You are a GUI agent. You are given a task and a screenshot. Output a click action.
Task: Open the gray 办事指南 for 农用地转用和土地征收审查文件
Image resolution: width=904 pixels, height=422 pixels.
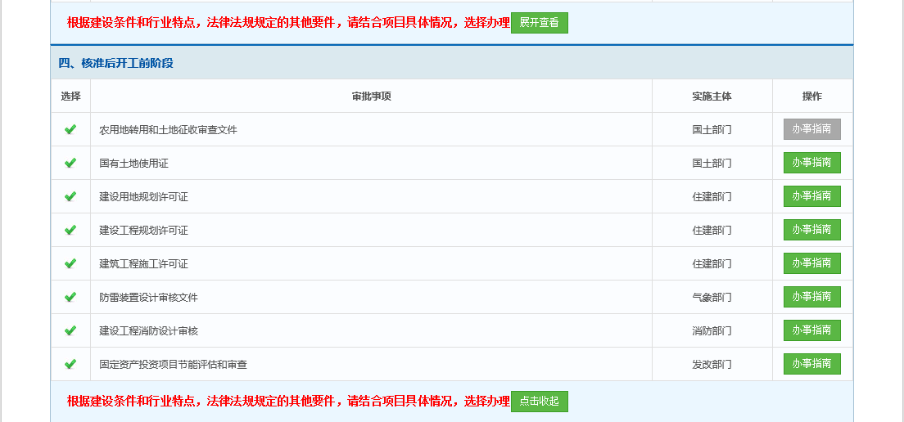(811, 129)
